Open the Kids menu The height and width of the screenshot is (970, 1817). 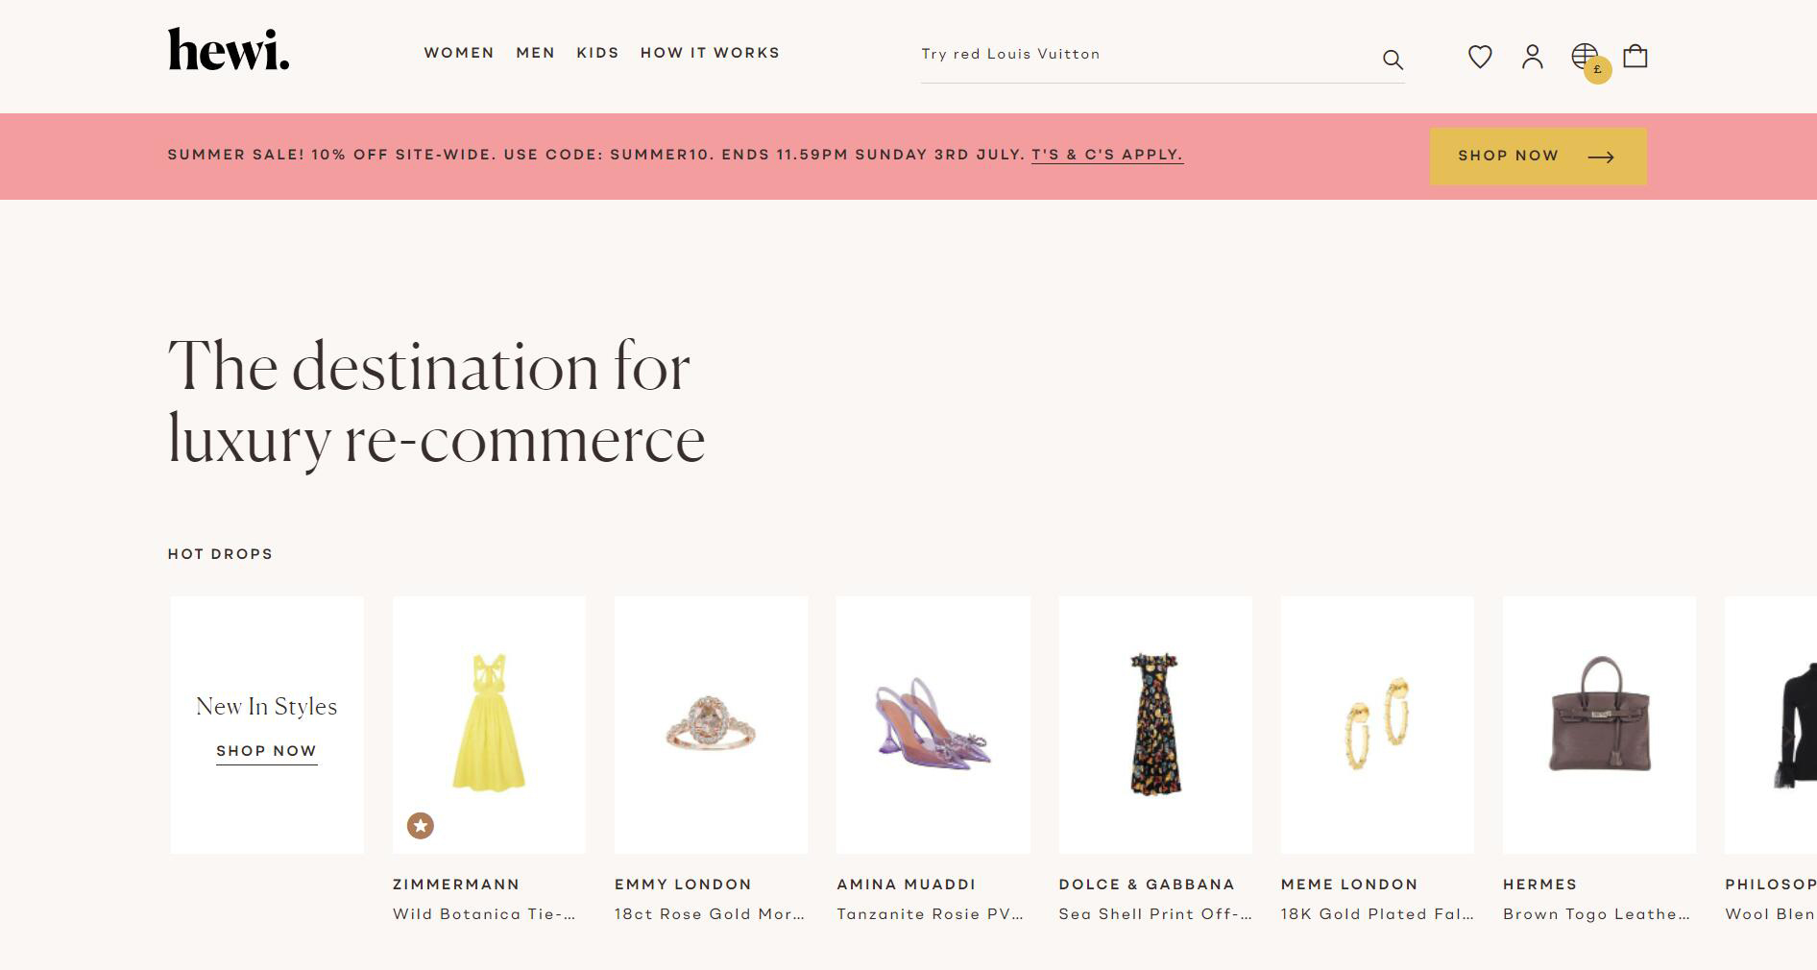[x=597, y=53]
